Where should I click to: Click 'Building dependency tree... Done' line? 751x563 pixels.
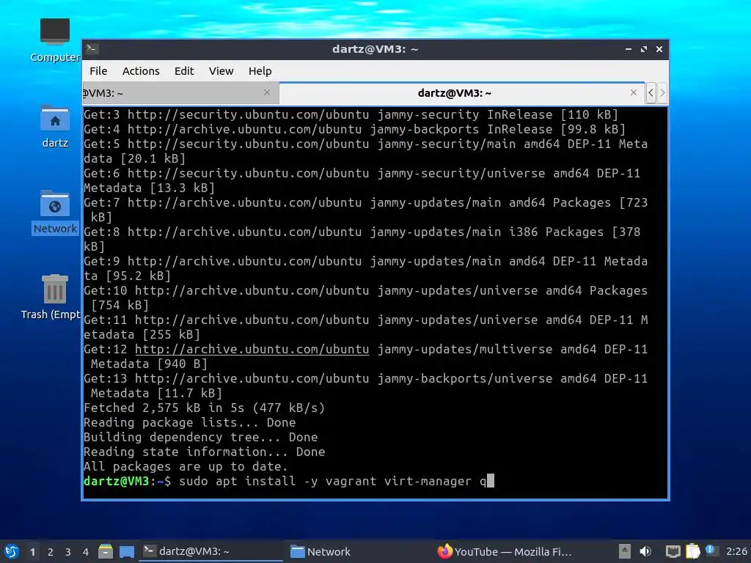click(x=201, y=437)
